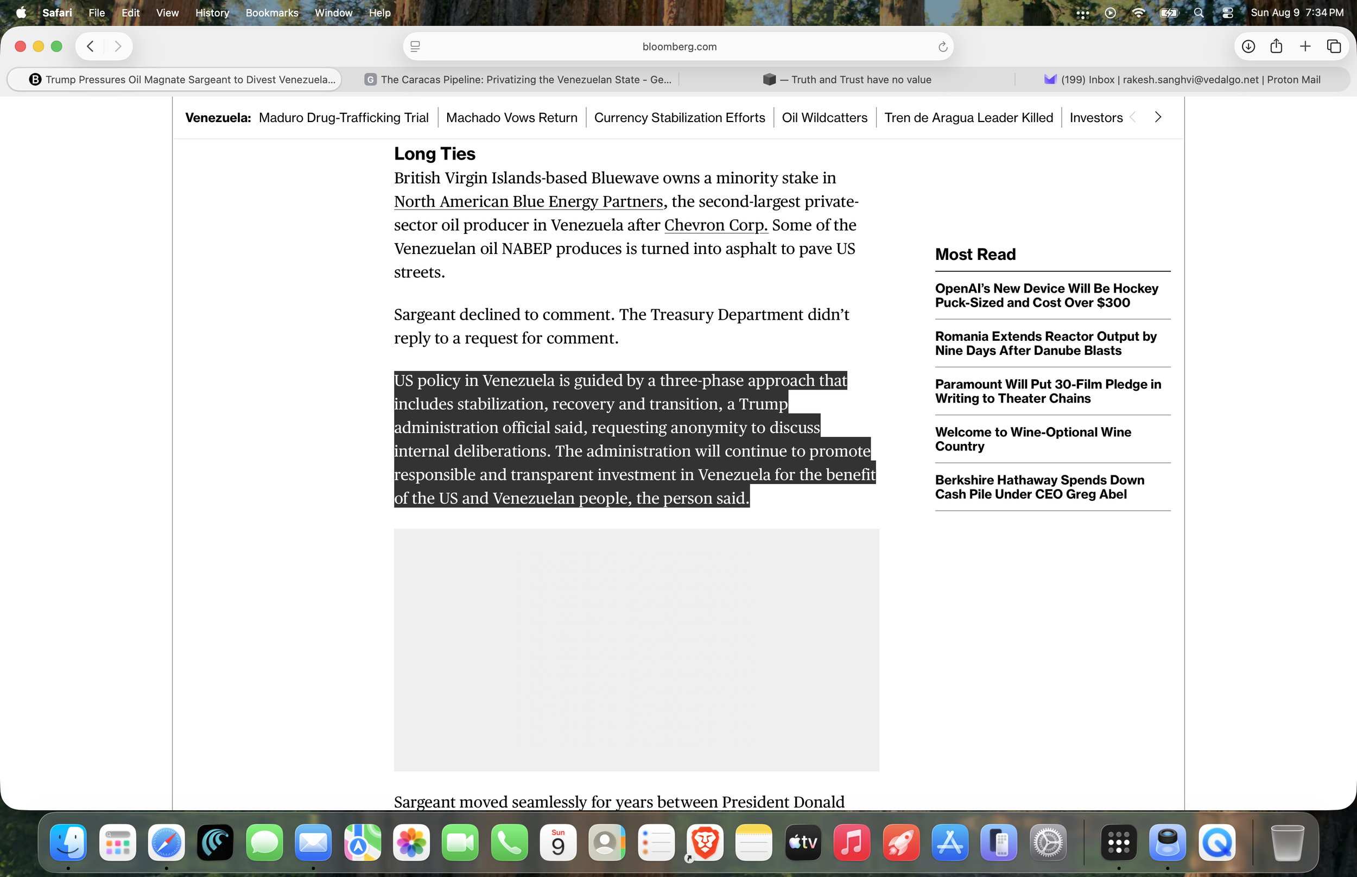Open Calendar showing Sun 9 in the Dock
The height and width of the screenshot is (877, 1357).
pos(558,842)
